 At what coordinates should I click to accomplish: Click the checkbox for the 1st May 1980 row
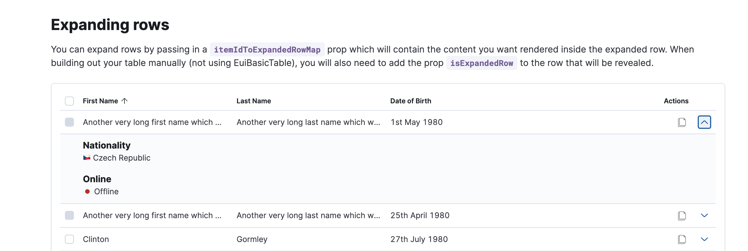click(x=69, y=122)
